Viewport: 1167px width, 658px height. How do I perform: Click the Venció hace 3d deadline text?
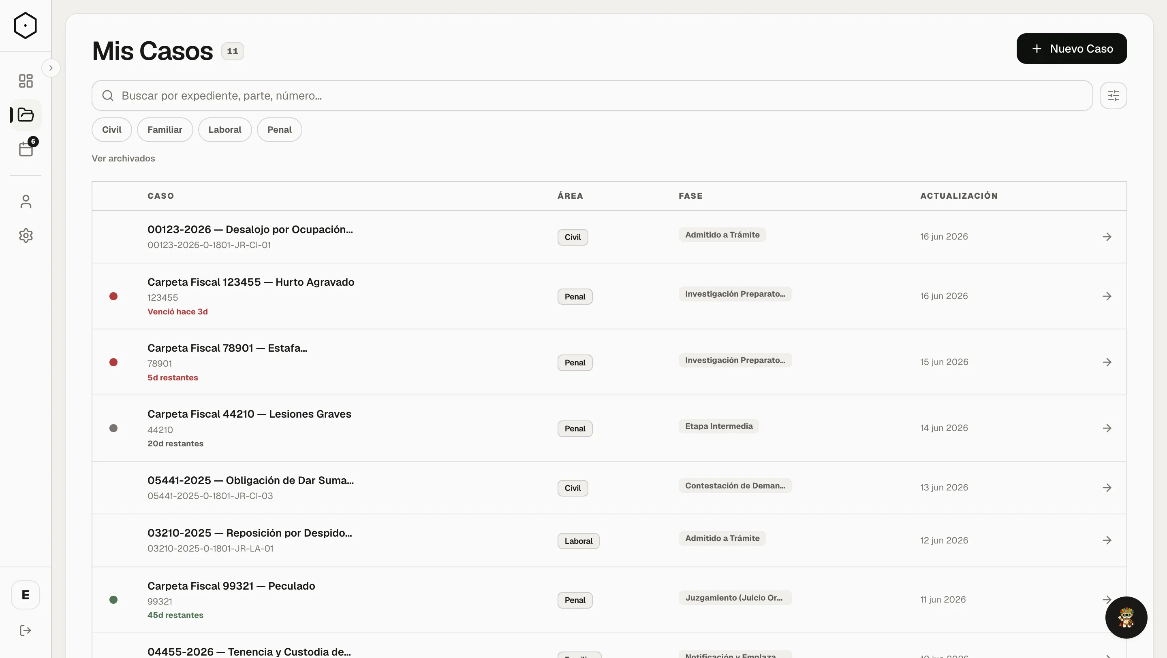point(177,312)
